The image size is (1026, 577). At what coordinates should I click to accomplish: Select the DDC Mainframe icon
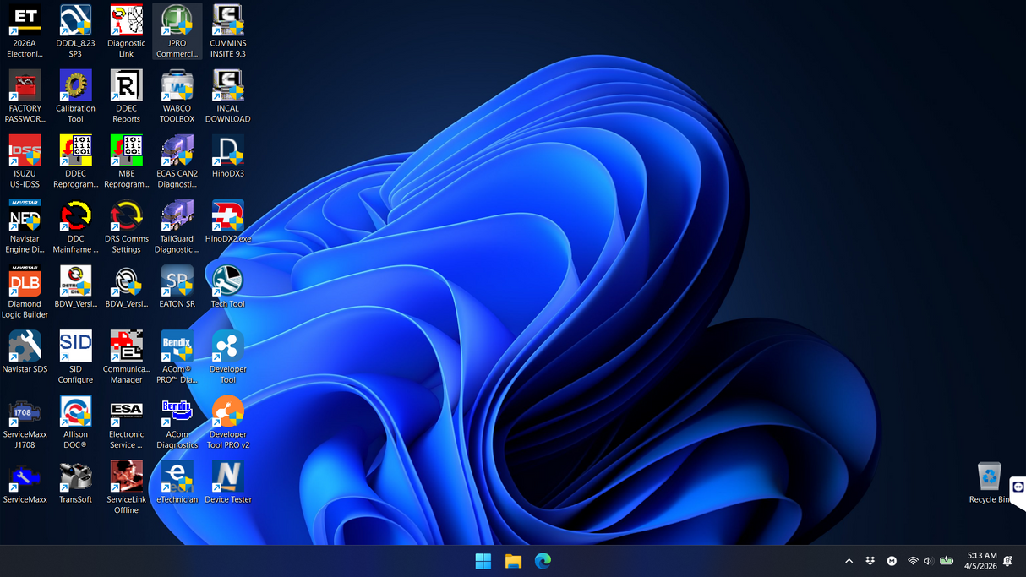click(x=75, y=226)
